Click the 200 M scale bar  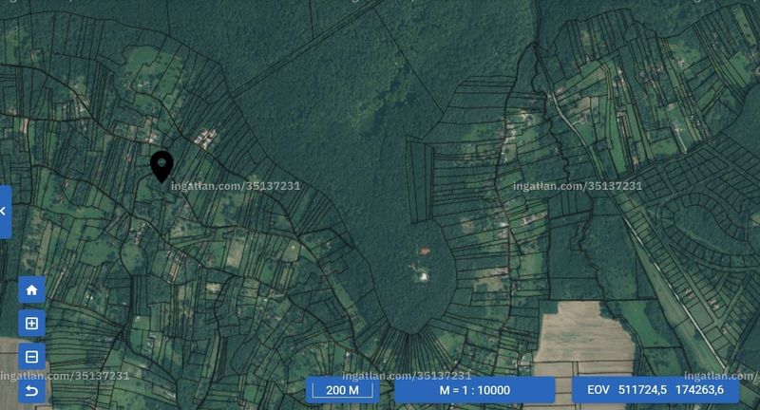tap(343, 390)
